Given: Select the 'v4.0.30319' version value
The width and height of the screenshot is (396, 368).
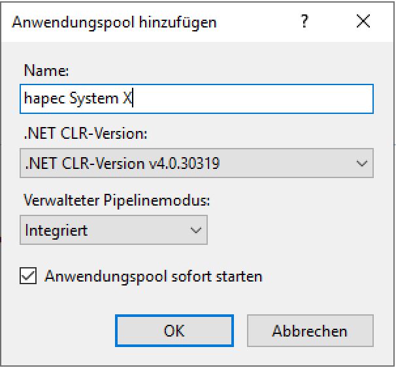Looking at the screenshot, I should tap(182, 163).
